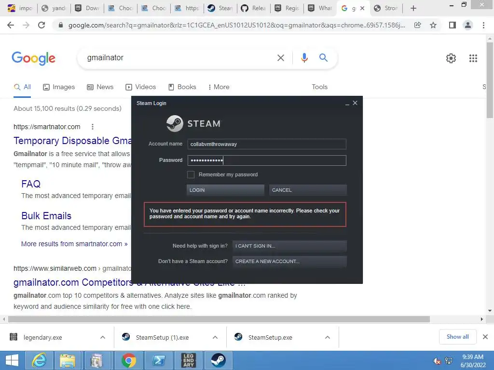Clear the Google search box
Screen dimensions: 494x370
(x=281, y=58)
